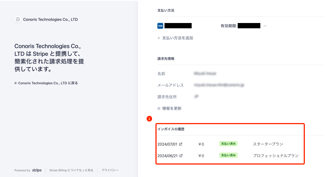Open the プライバシー link
The height and width of the screenshot is (177, 329).
(x=110, y=170)
